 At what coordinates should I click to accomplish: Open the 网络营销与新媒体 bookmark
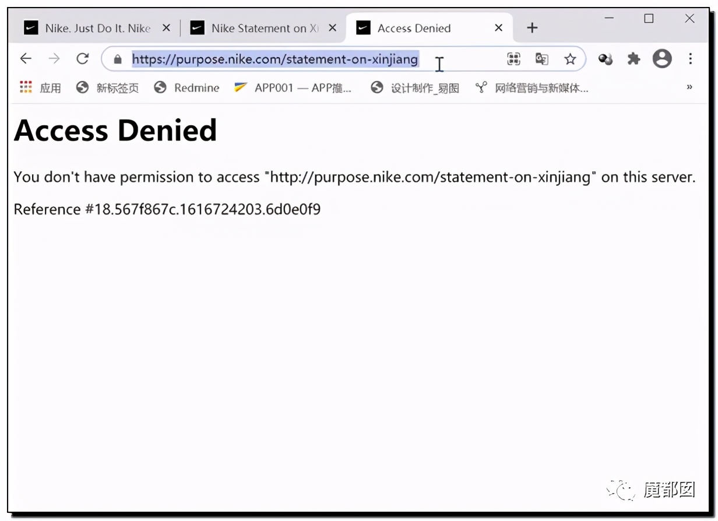coord(532,88)
